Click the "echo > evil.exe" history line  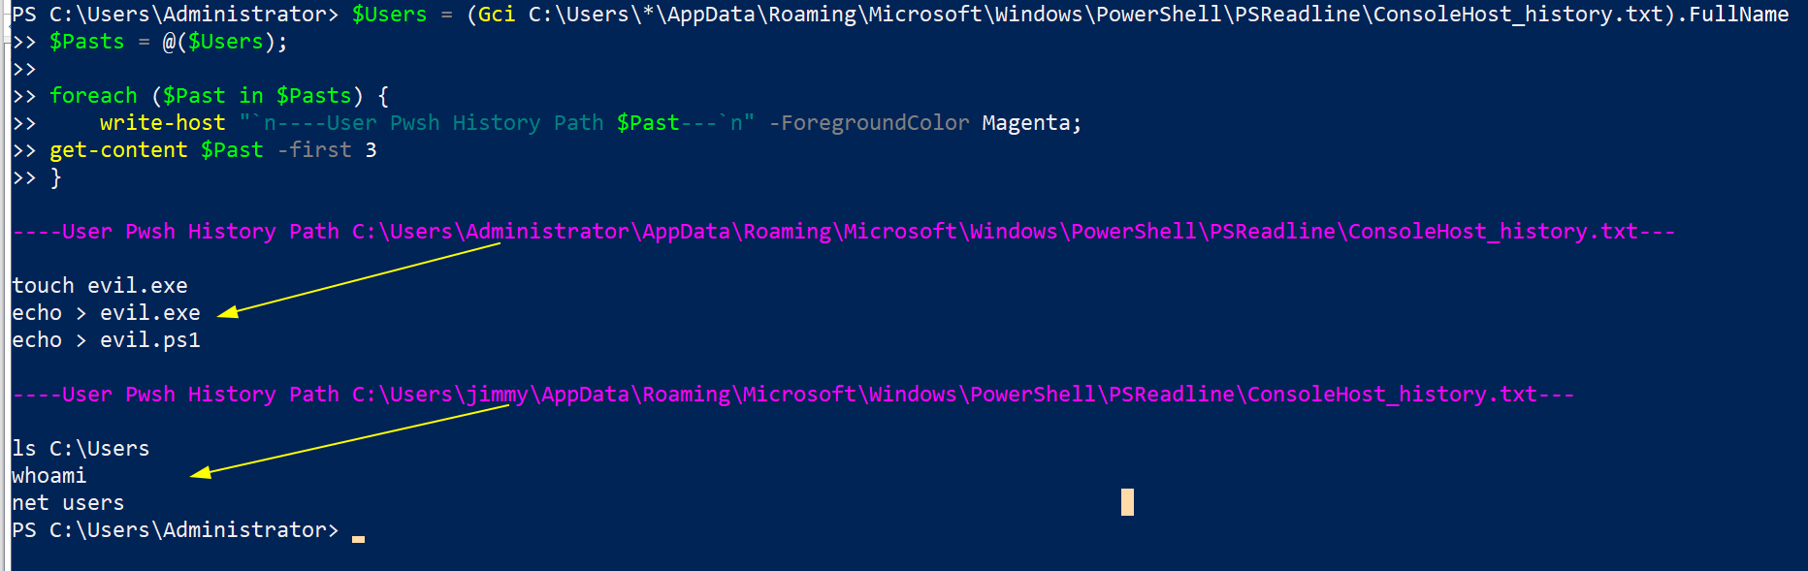point(106,313)
